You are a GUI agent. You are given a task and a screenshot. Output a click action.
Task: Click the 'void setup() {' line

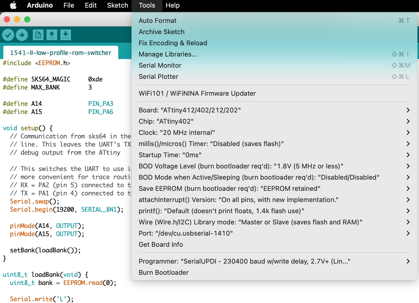click(x=28, y=128)
